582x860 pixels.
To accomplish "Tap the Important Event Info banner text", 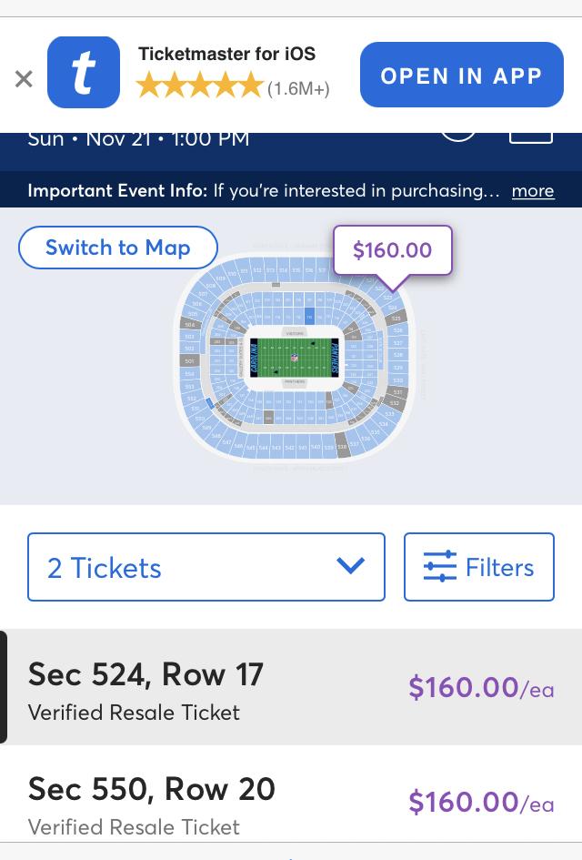I will click(x=264, y=191).
